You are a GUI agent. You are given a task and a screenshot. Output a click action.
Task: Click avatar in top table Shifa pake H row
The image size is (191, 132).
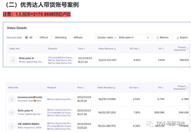(13, 60)
